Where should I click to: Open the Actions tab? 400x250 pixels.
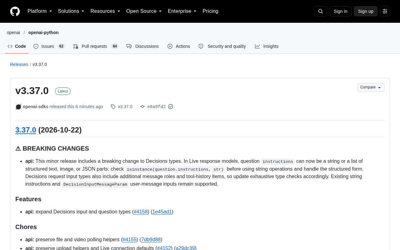[x=179, y=46]
